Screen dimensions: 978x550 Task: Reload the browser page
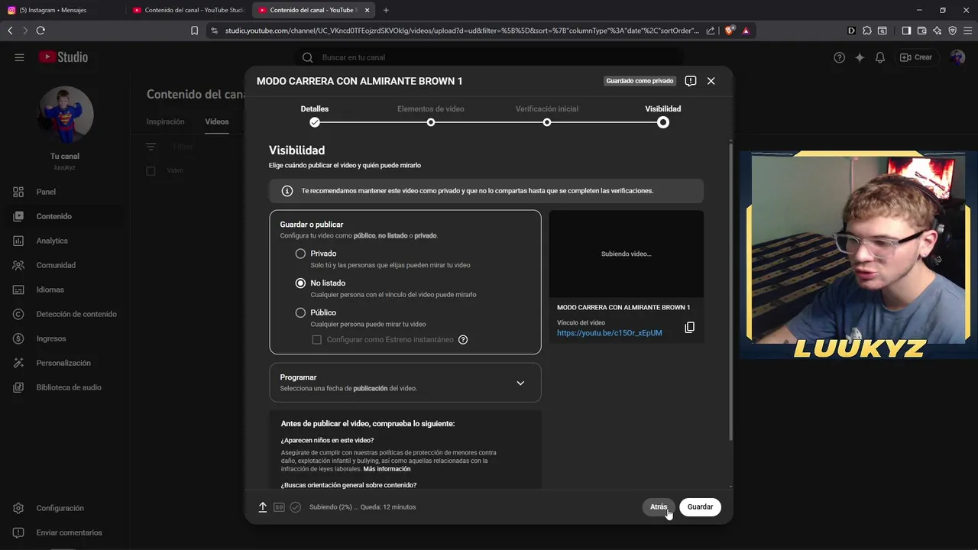click(x=40, y=31)
